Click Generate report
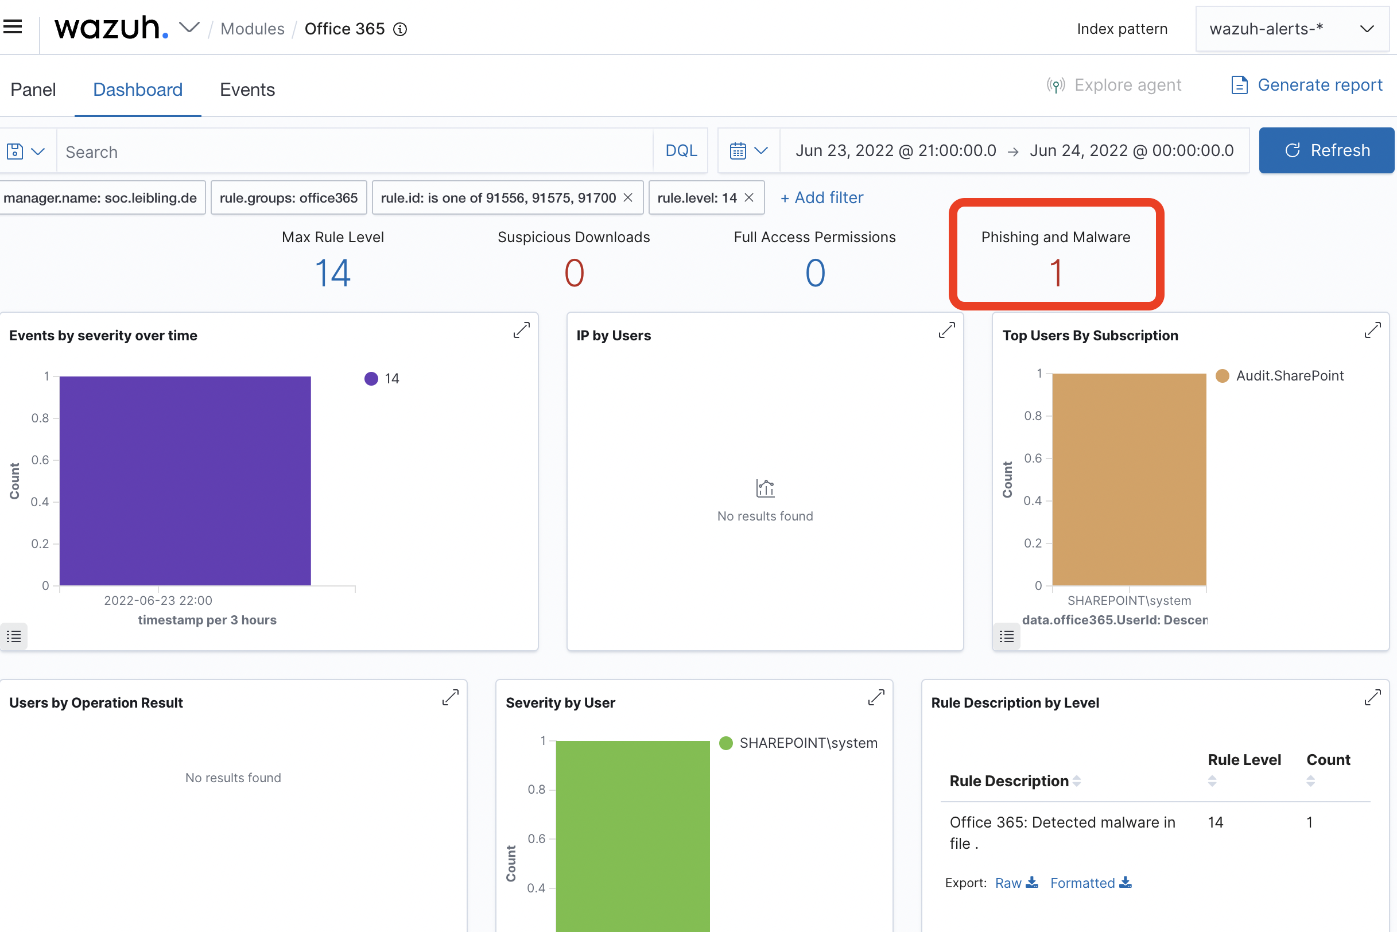1397x932 pixels. [1307, 85]
